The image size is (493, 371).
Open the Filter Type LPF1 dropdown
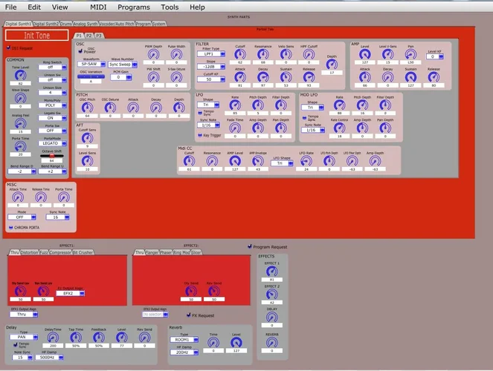pyautogui.click(x=212, y=54)
